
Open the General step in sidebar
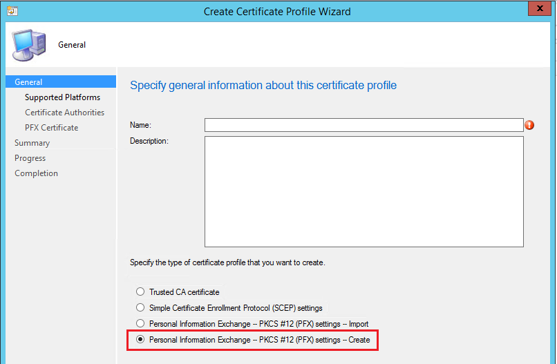click(x=28, y=82)
